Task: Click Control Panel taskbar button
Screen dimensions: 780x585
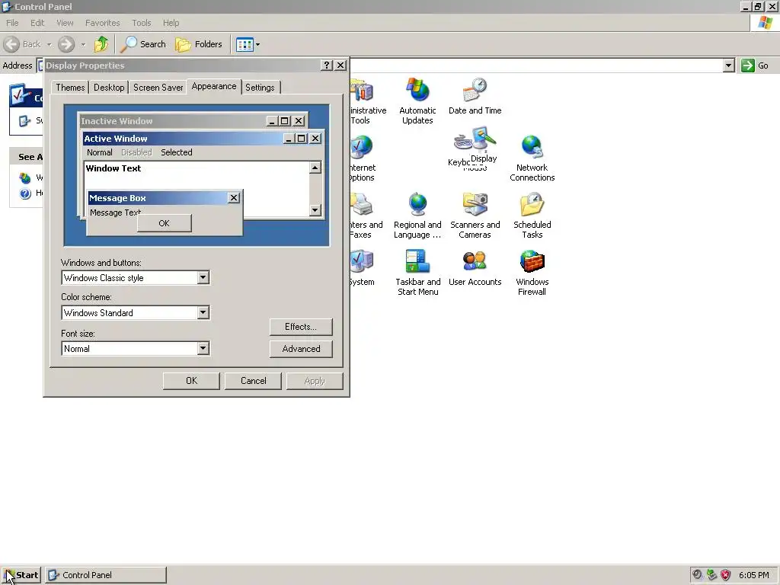Action: (106, 575)
